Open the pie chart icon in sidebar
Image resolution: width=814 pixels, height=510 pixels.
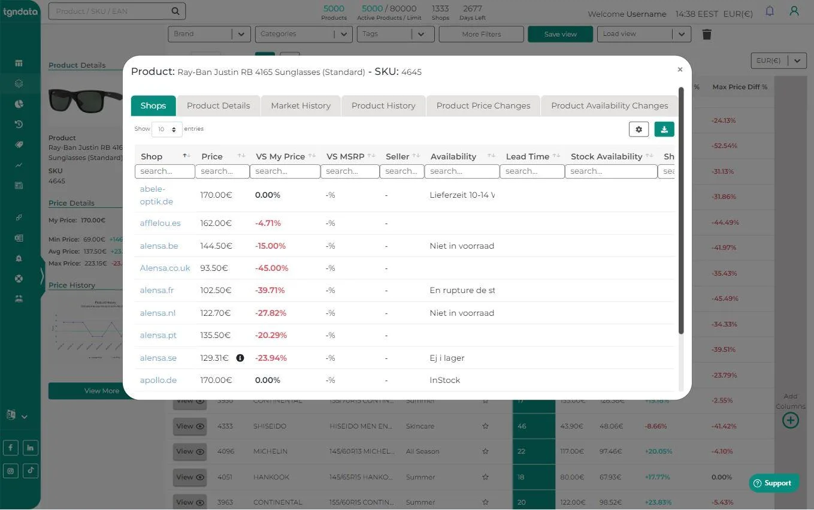tap(19, 104)
